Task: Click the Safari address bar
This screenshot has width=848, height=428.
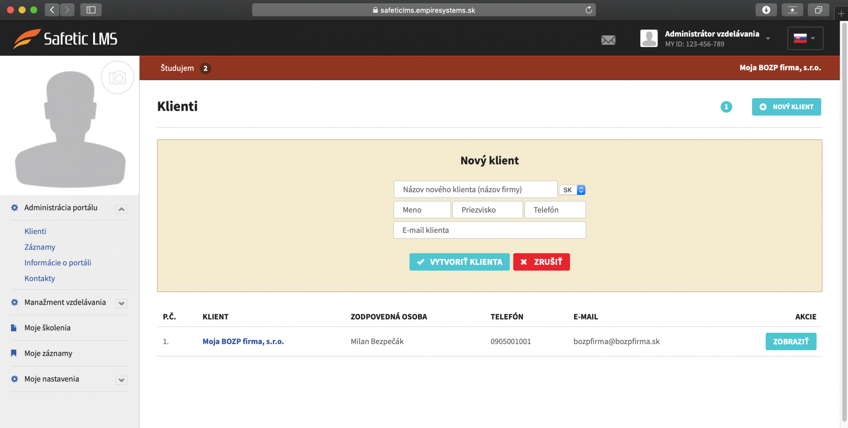Action: [x=424, y=10]
